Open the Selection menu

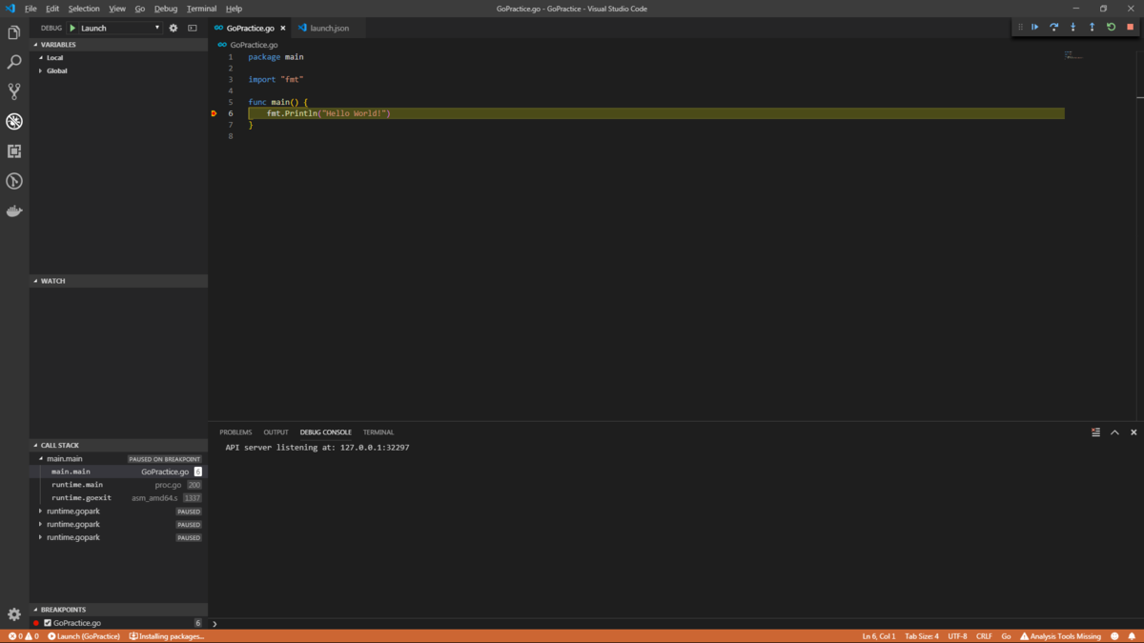(x=84, y=9)
